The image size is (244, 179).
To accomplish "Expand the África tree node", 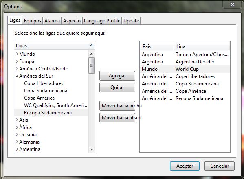I will click(17, 127).
